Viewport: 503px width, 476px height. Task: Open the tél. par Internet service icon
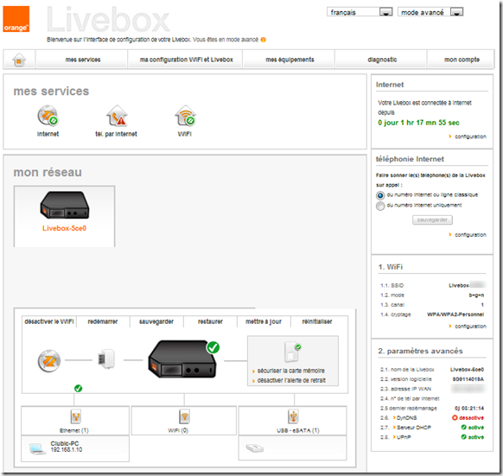point(117,116)
